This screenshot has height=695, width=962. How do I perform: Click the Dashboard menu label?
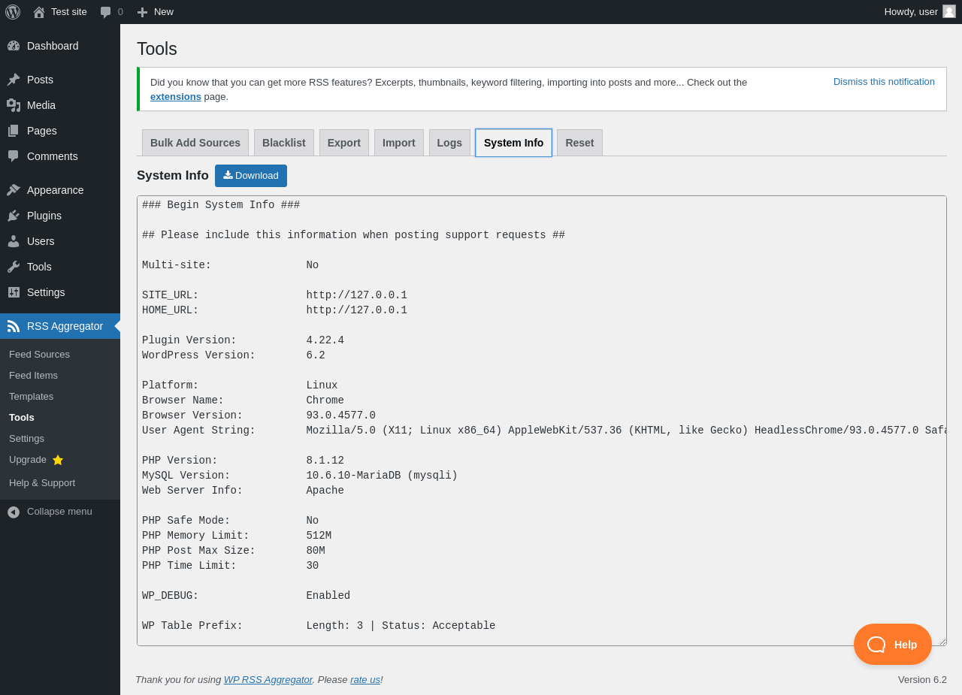(53, 46)
